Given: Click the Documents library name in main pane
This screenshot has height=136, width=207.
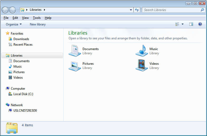Looking at the screenshot, I should tap(90, 49).
